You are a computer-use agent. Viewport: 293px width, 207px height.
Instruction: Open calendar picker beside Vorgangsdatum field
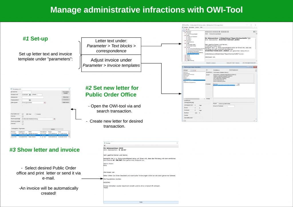pyautogui.click(x=30, y=100)
